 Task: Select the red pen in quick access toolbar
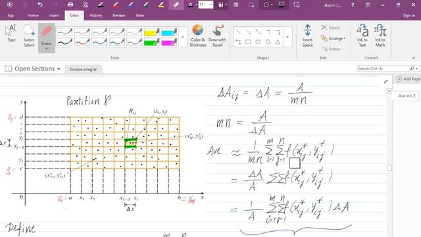[x=116, y=5]
